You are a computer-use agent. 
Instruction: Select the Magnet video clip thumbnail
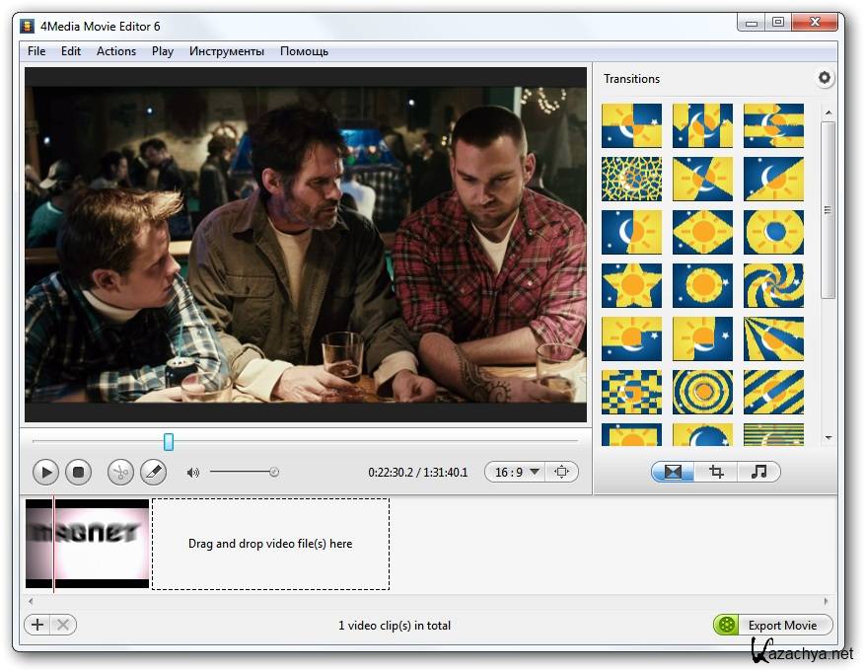pos(88,544)
